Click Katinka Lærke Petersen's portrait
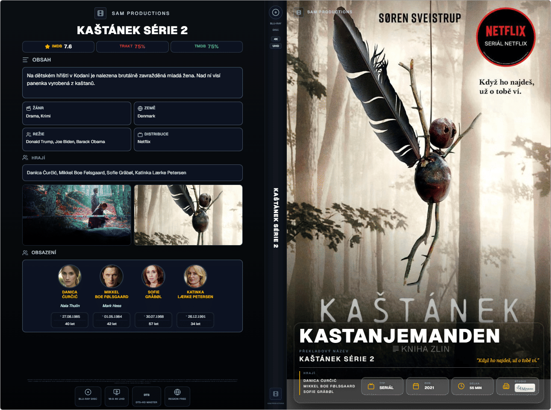551x410 pixels. [x=195, y=276]
